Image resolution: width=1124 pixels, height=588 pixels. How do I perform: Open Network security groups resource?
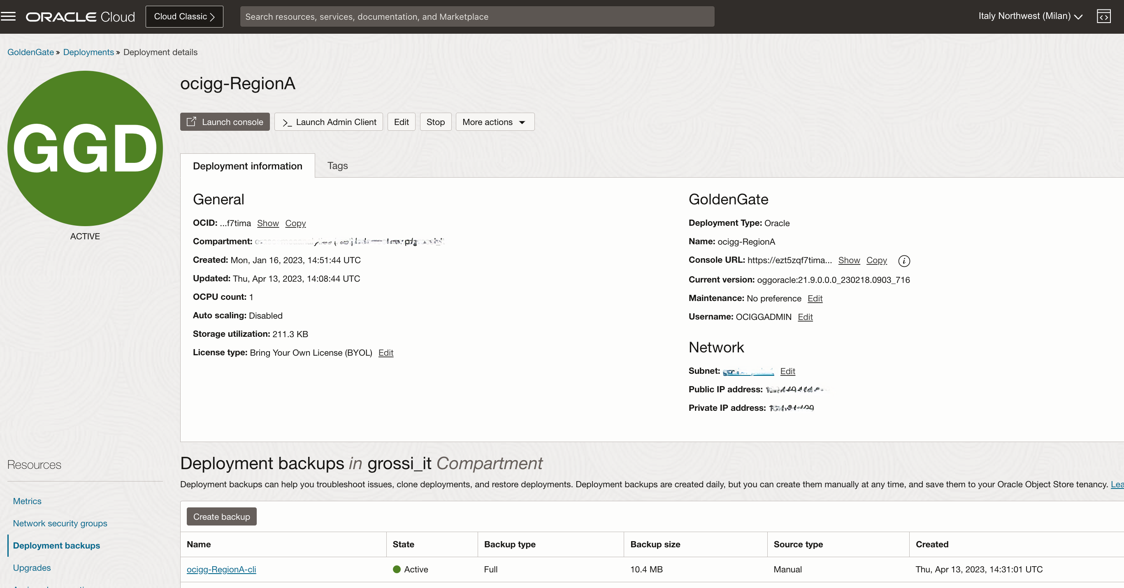60,523
